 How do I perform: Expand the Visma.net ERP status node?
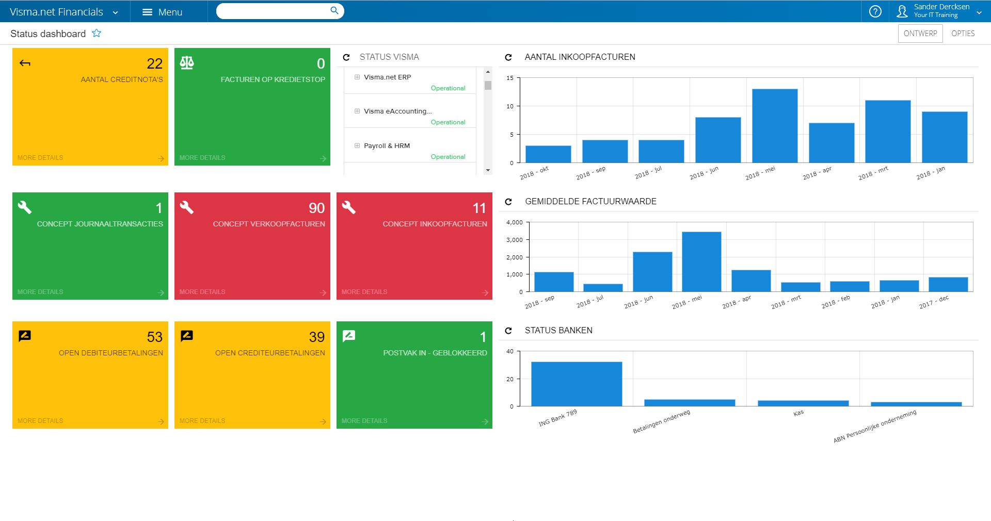click(x=357, y=76)
